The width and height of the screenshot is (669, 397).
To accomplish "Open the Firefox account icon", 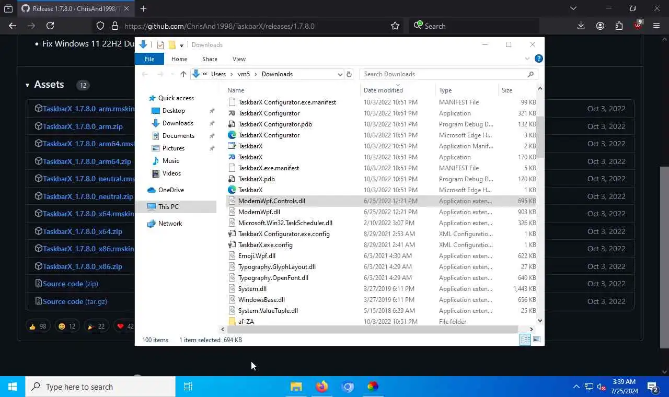I will point(600,26).
